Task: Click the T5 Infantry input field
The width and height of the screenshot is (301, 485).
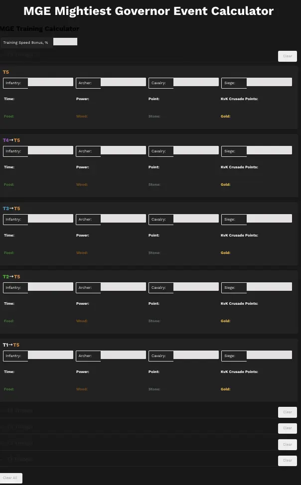Action: [x=51, y=82]
